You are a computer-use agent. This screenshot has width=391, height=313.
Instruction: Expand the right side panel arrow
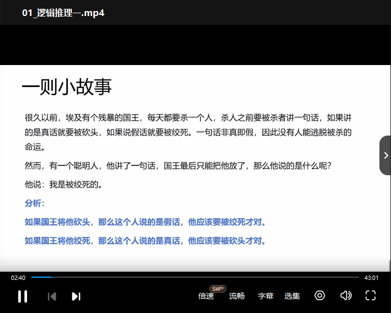[x=385, y=155]
